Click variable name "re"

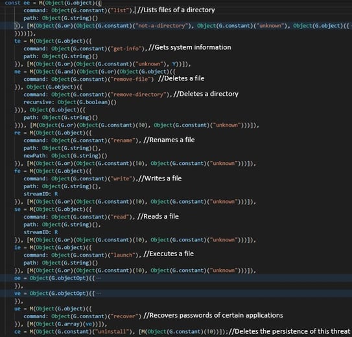pyautogui.click(x=18, y=133)
